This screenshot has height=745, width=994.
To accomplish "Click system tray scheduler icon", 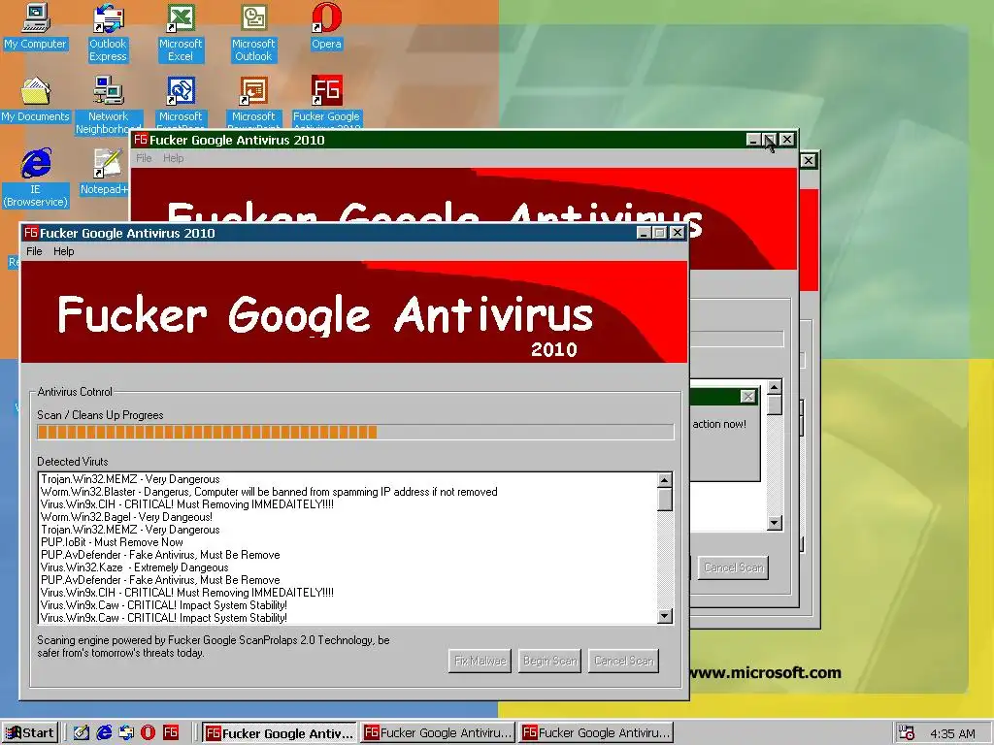I will tap(907, 733).
